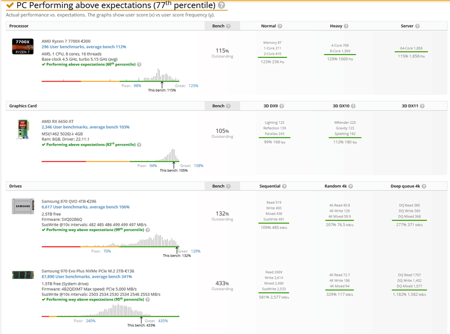Click 870 QVO Great 129% value link

pos(195,251)
